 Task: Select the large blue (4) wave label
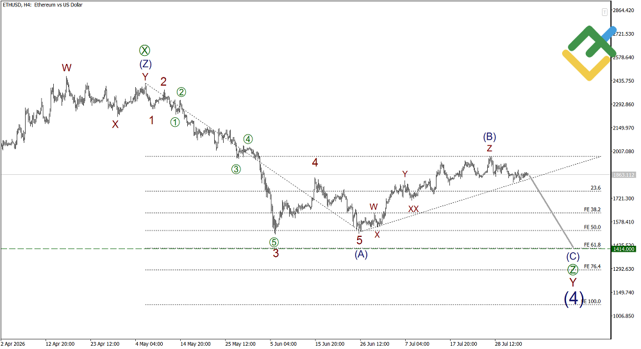[574, 299]
